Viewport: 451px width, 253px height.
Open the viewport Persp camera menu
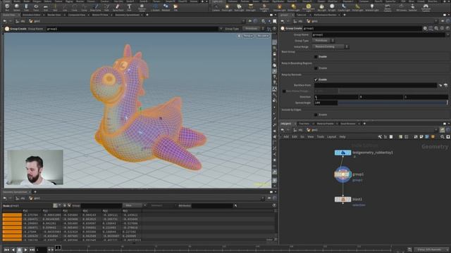coord(248,36)
